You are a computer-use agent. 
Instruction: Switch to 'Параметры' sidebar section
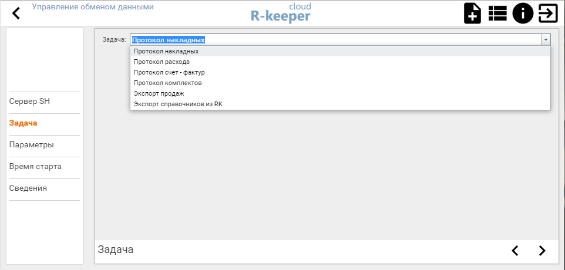(x=32, y=144)
